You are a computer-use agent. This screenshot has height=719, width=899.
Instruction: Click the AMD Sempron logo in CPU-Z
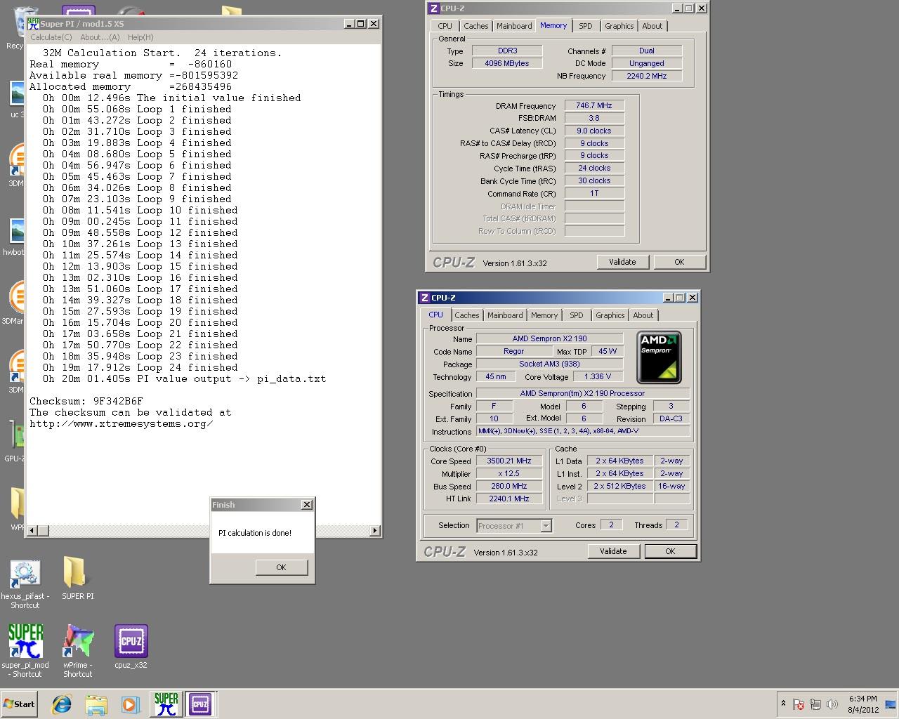(x=659, y=357)
